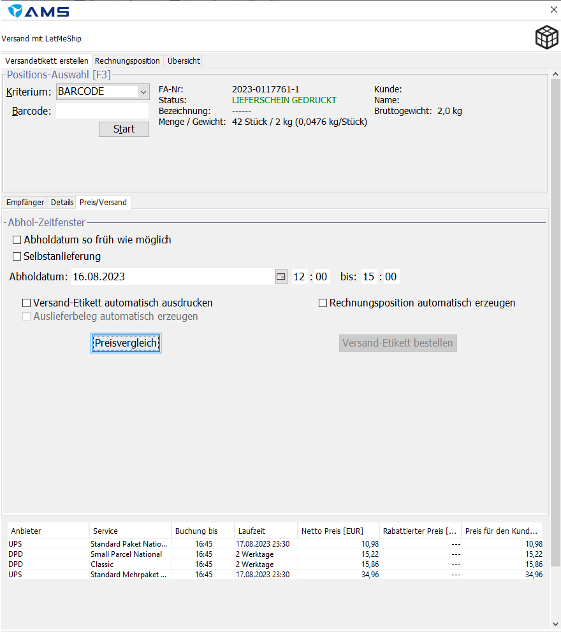
Task: Toggle the Selbstanlieferung checkbox
Action: (x=17, y=257)
